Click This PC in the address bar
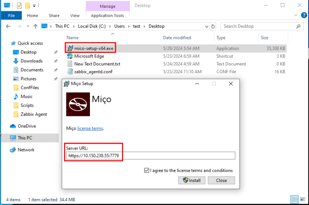Screen dimensions: 309x205 tap(62, 26)
